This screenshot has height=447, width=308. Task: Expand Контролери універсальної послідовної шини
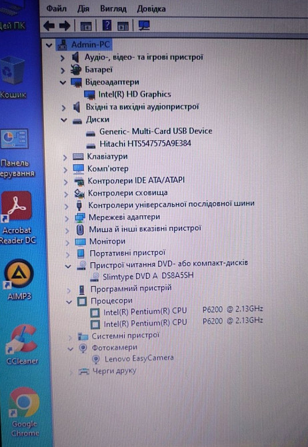(x=67, y=206)
